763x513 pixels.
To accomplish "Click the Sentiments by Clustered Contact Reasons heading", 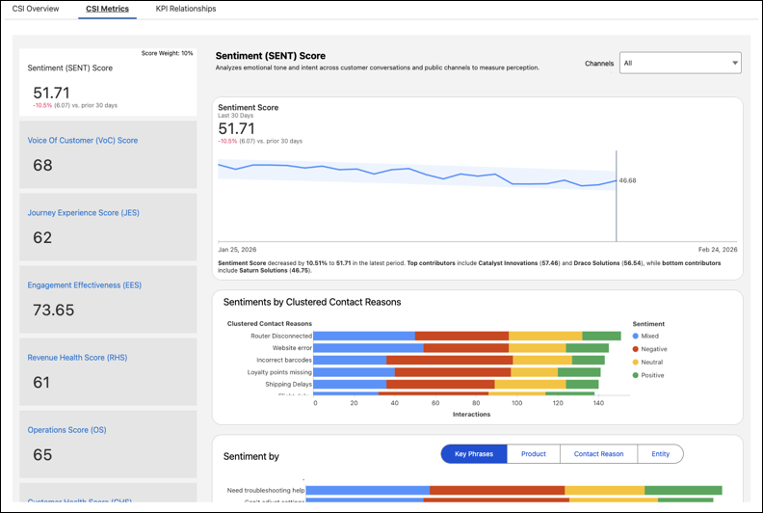I will tap(312, 302).
